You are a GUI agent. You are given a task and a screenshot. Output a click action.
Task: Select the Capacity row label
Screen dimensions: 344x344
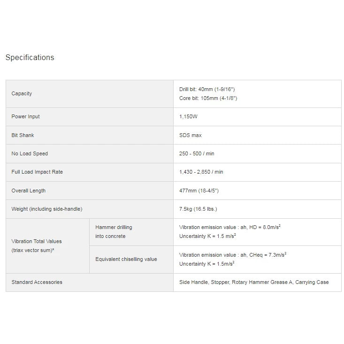[x=22, y=94]
